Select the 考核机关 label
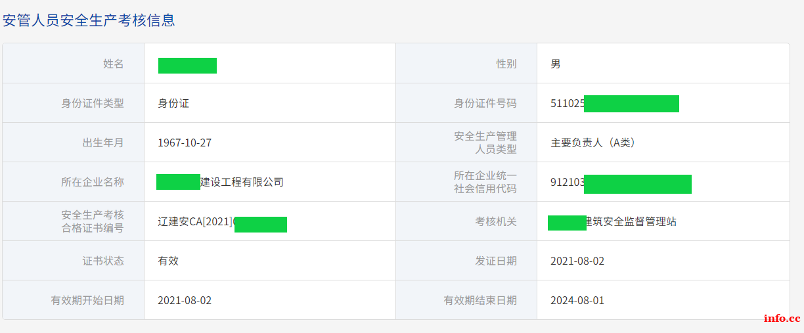This screenshot has width=804, height=333. pyautogui.click(x=496, y=221)
